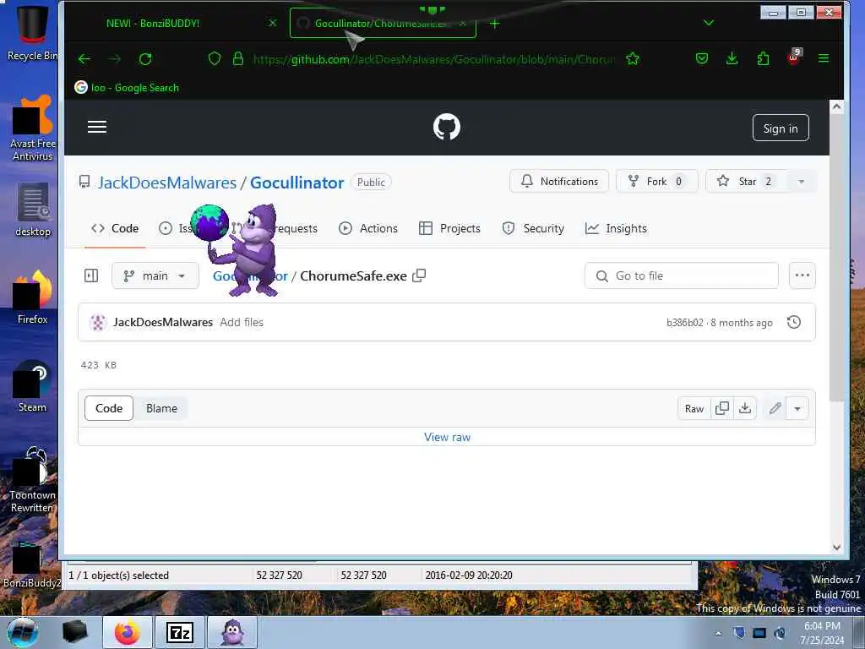865x649 pixels.
Task: Open the Code repository tab
Action: click(115, 228)
